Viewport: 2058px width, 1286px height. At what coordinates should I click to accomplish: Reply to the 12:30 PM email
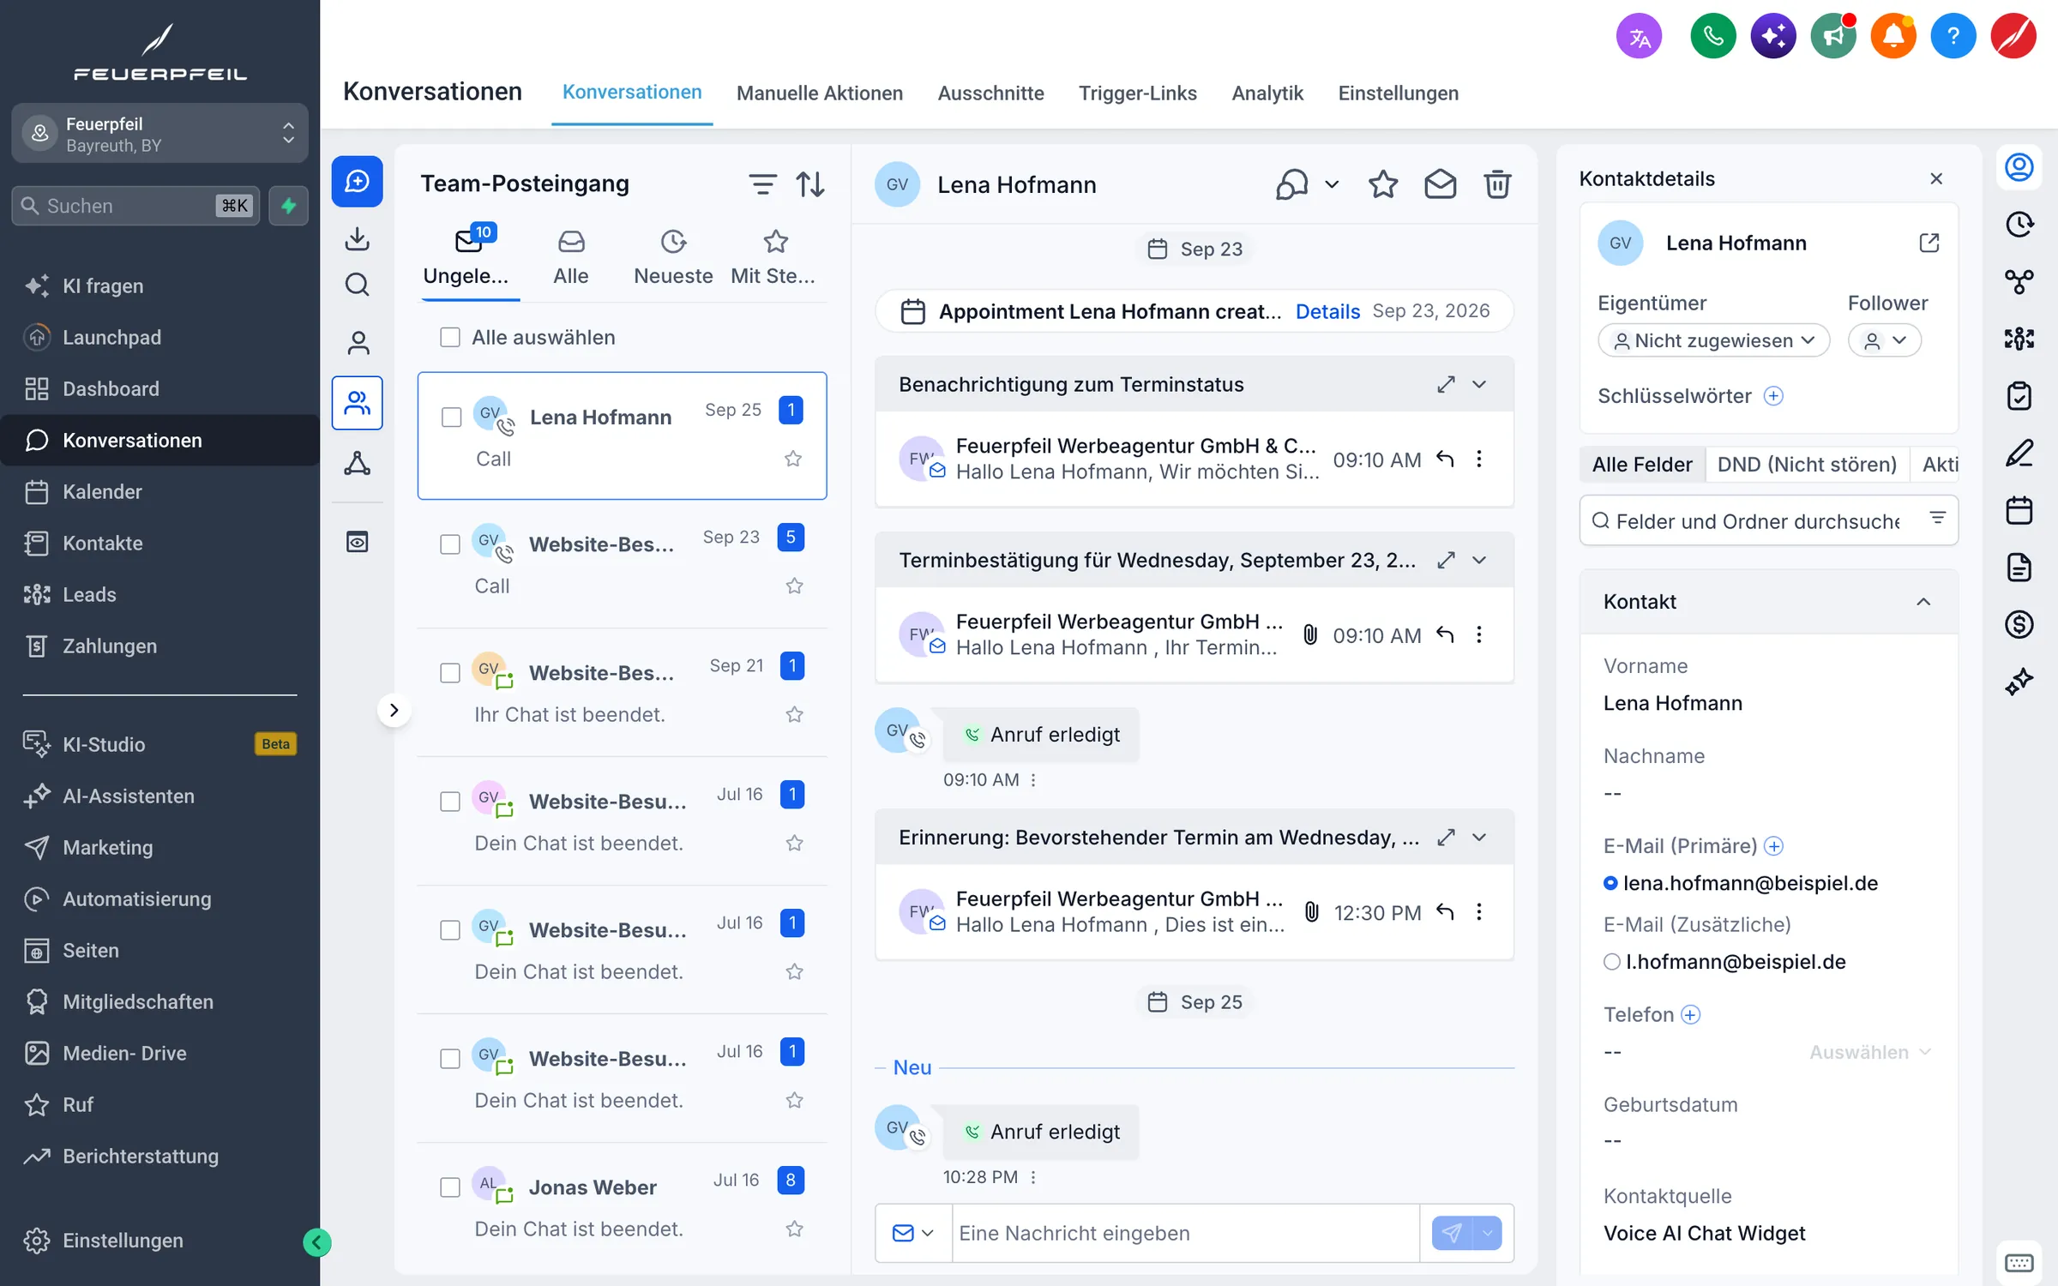1445,911
